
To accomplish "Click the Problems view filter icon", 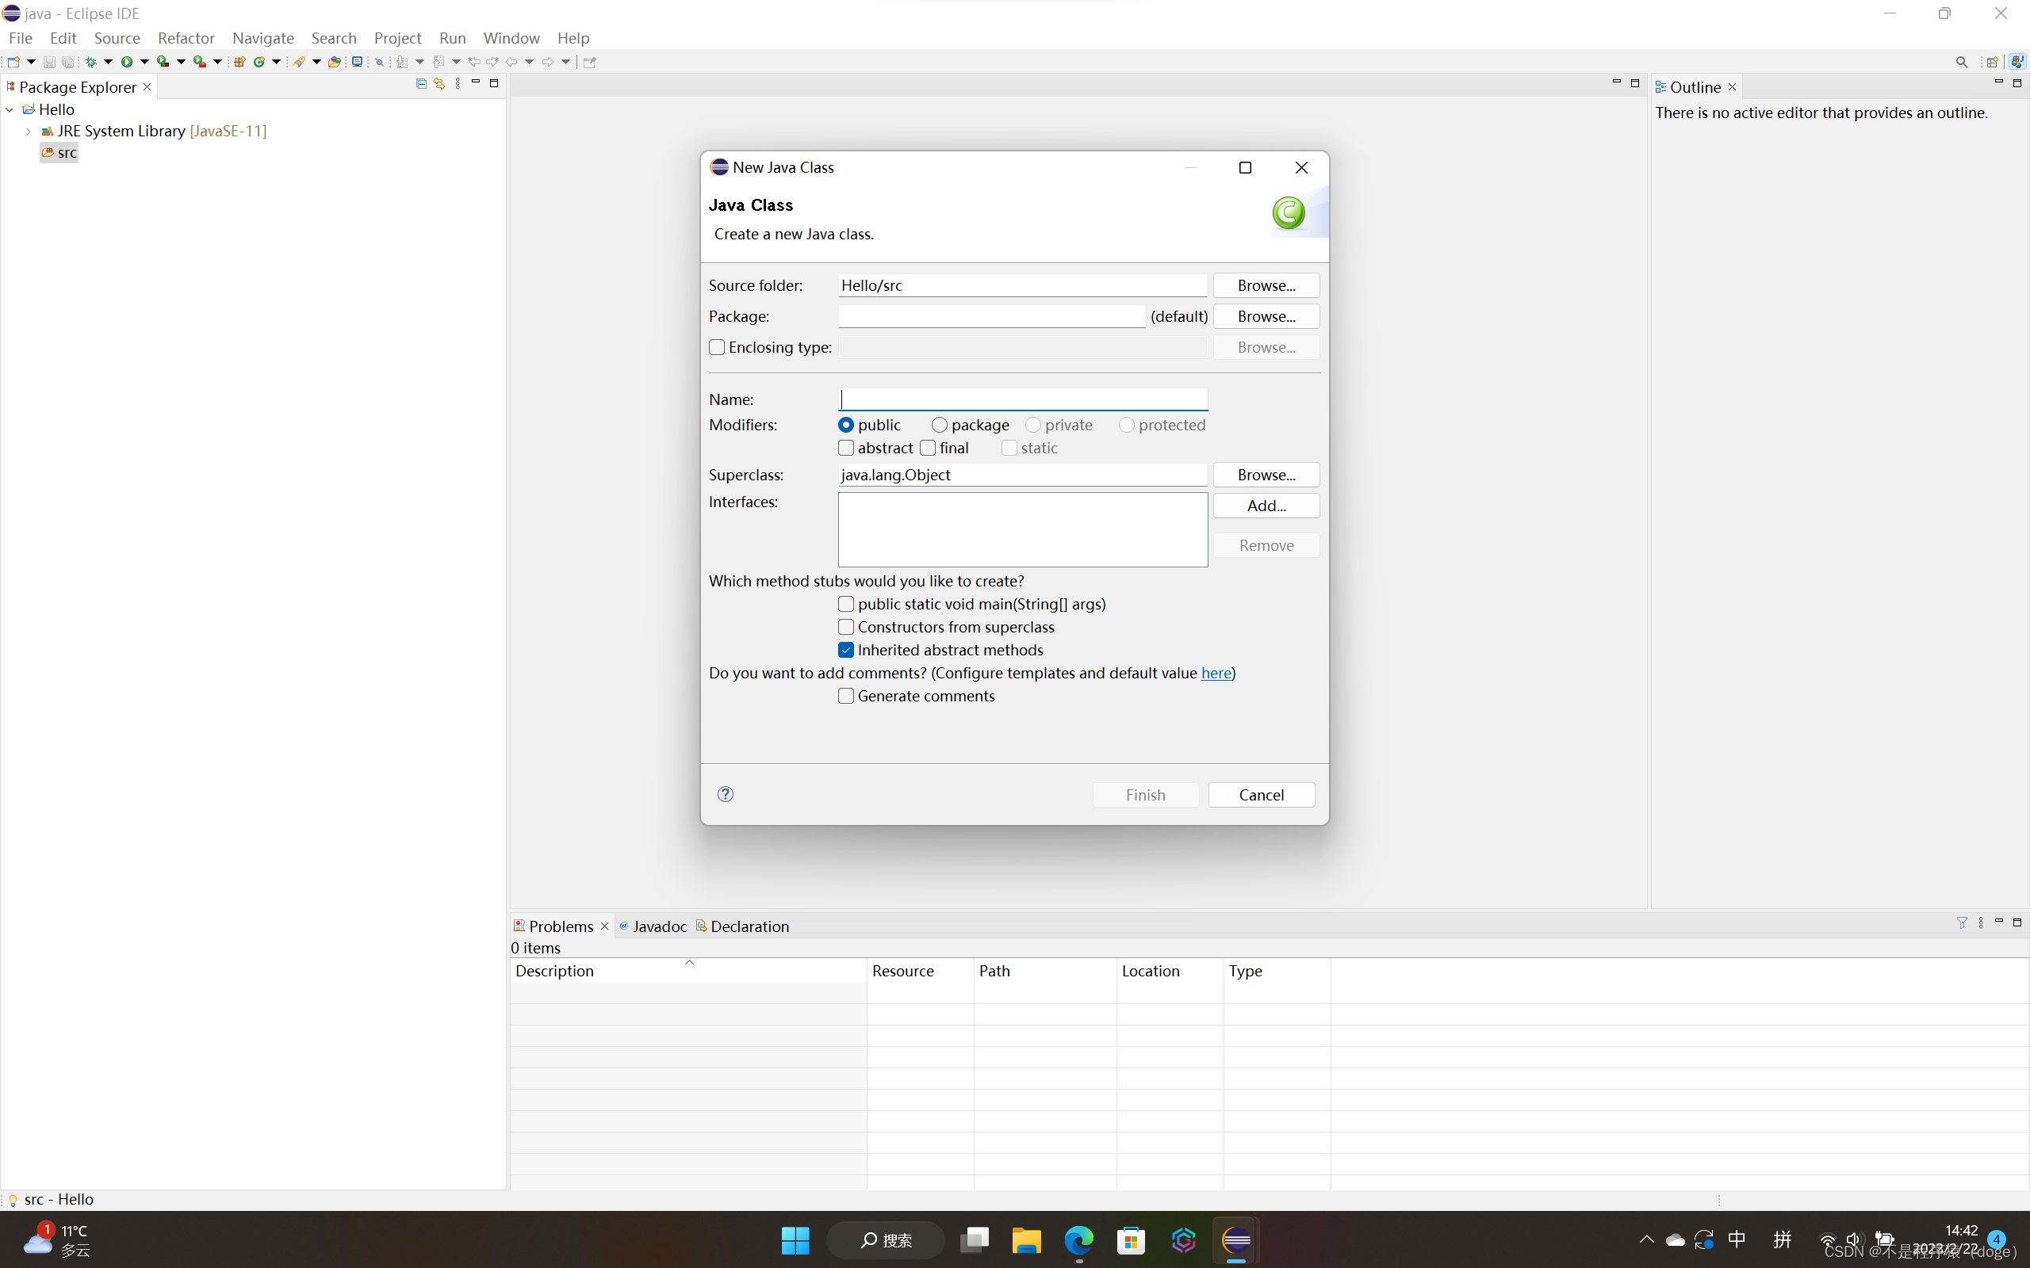I will tap(1961, 922).
